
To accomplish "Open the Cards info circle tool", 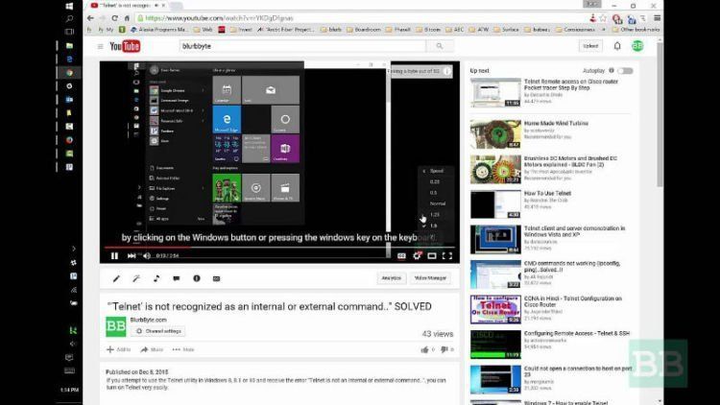I will click(197, 278).
